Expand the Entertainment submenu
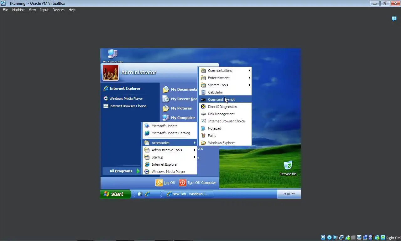This screenshot has height=241, width=401. click(225, 78)
